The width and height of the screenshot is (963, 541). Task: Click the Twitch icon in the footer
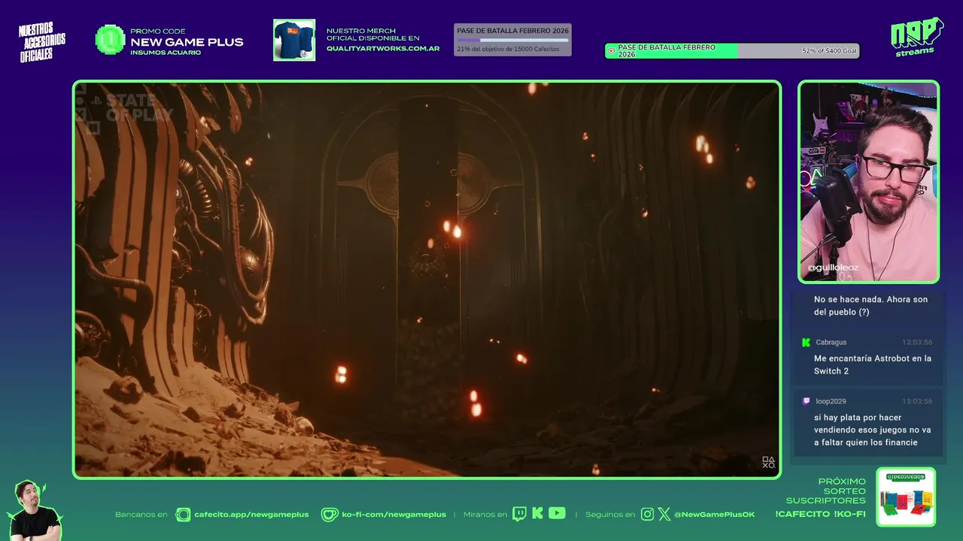coord(519,514)
